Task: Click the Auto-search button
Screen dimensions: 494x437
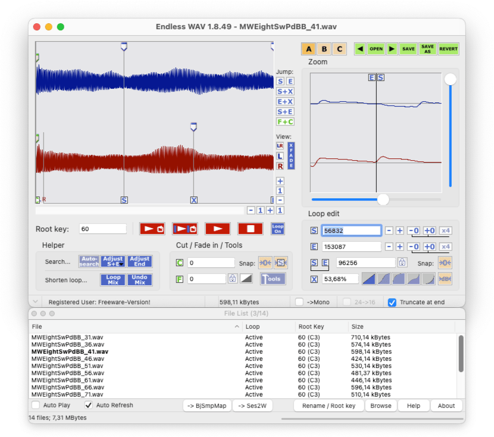Action: 89,261
